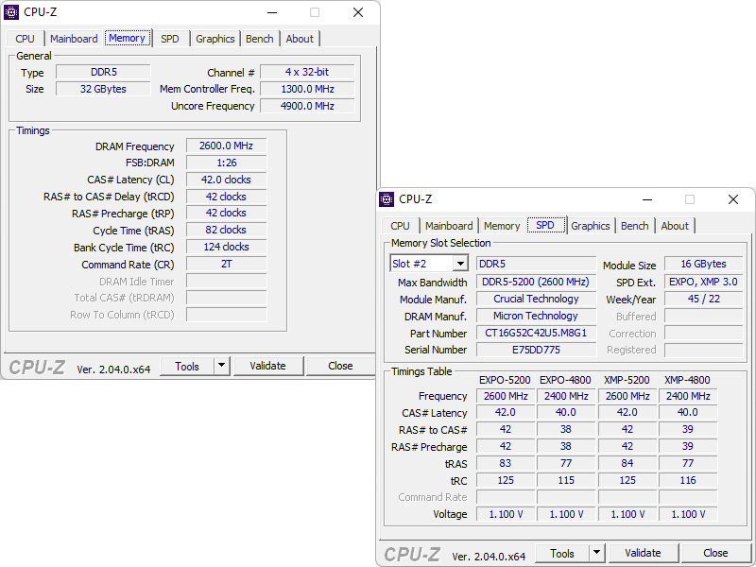Open the Mainboard tab in the SPD window
The width and height of the screenshot is (756, 567).
point(449,226)
